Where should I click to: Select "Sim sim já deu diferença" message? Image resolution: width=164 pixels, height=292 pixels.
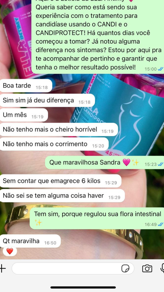click(47, 100)
